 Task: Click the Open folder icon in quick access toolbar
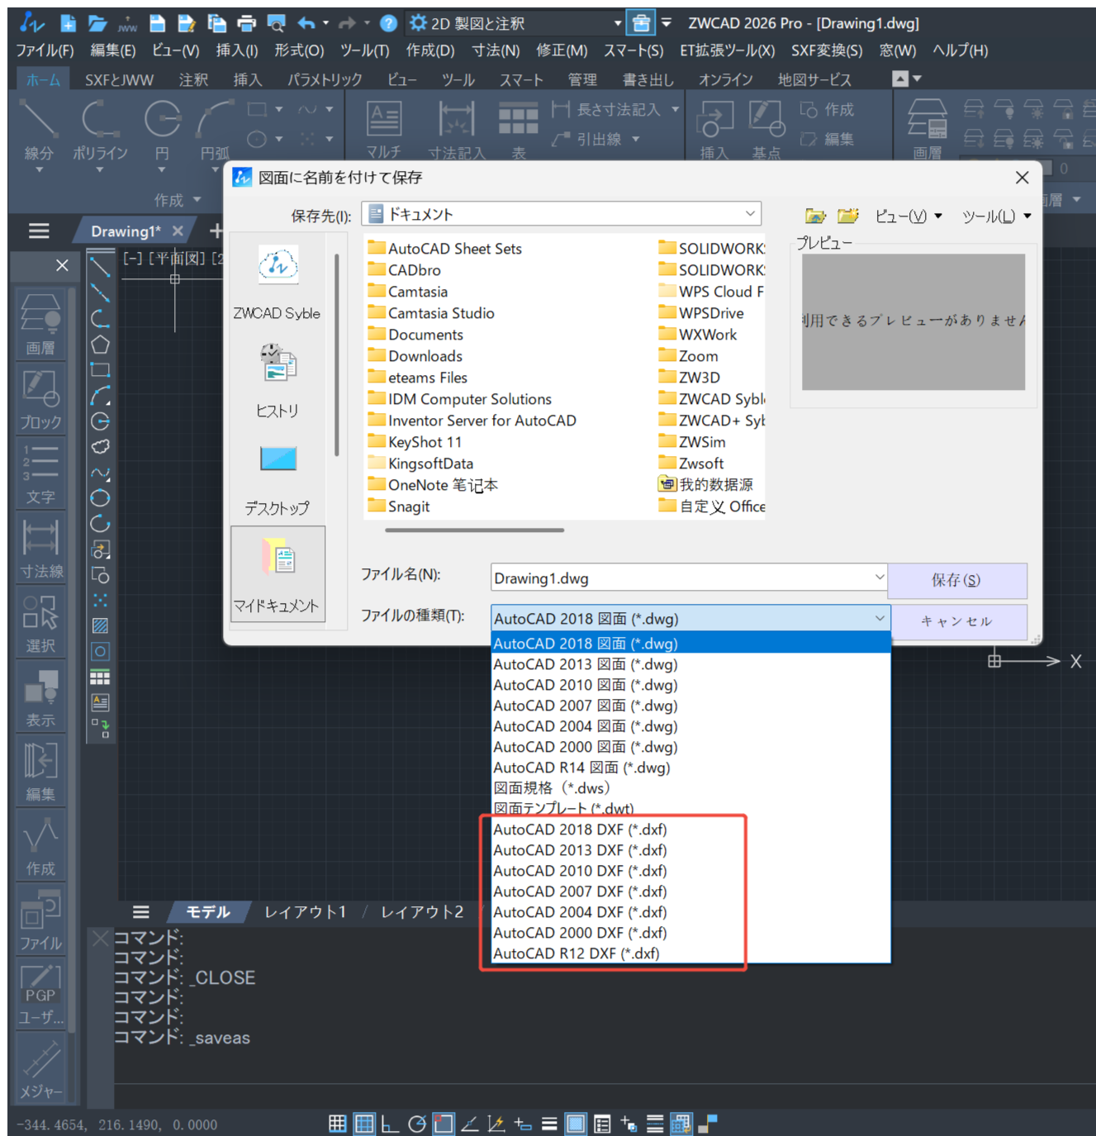(x=97, y=23)
